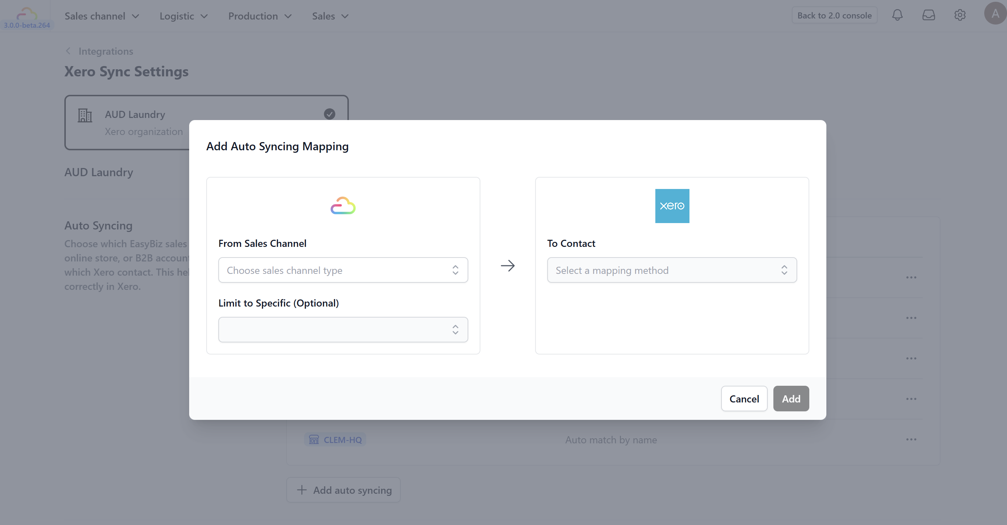Click the Xero Sync Settings heading

pos(126,71)
